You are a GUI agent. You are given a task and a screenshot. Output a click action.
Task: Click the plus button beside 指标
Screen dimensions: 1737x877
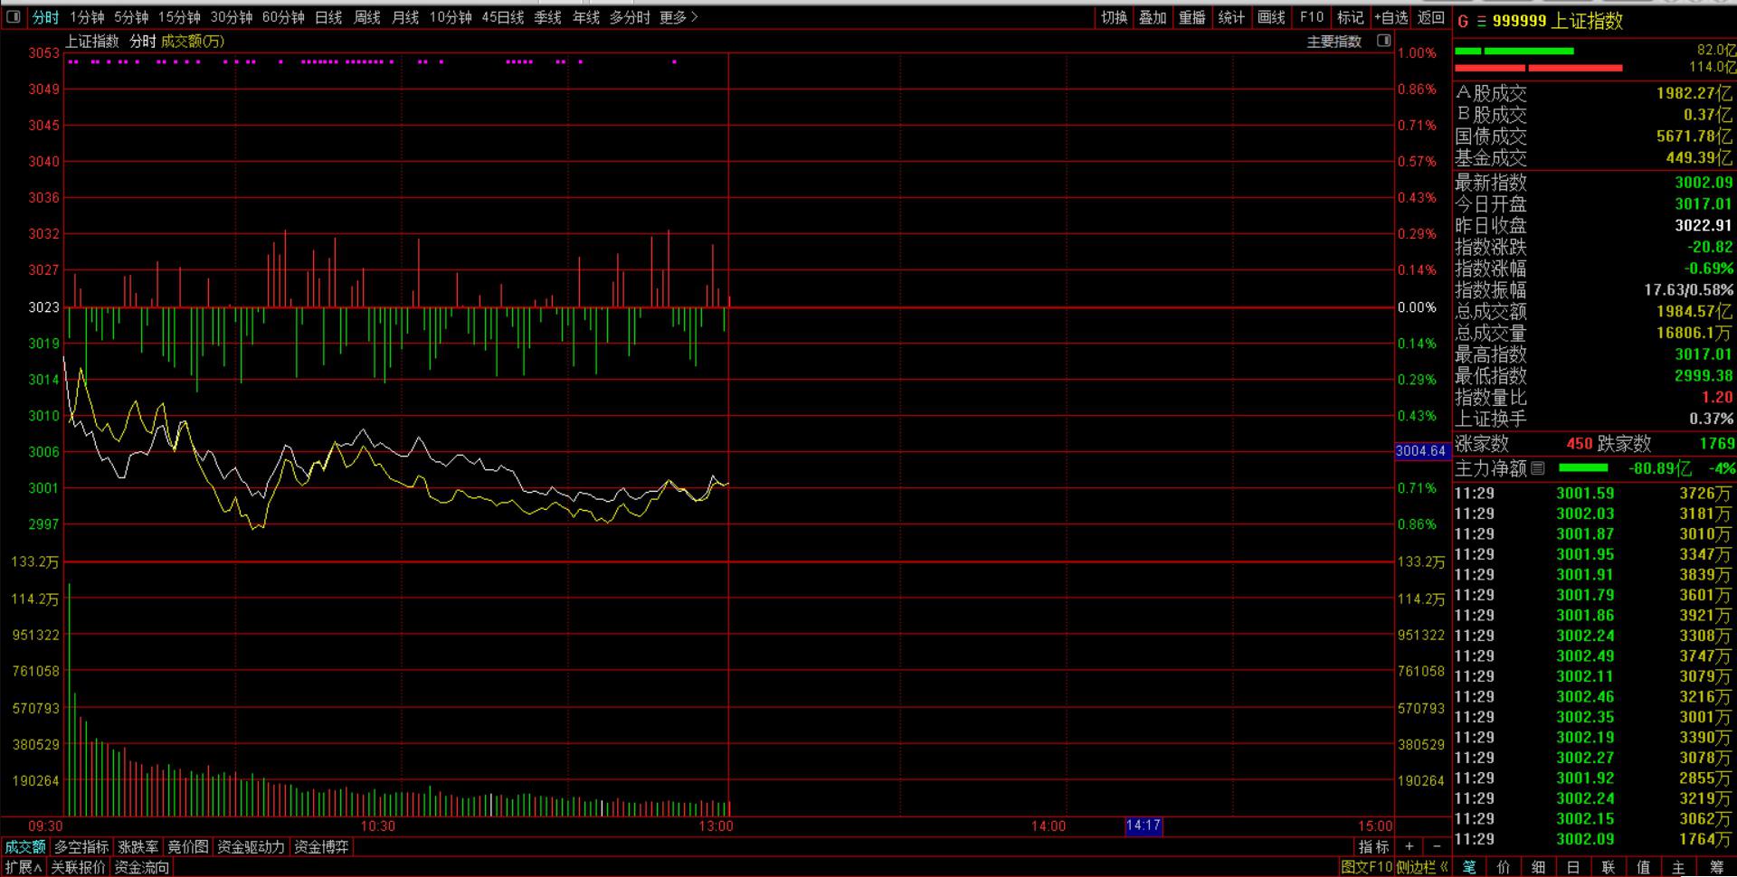click(1409, 847)
